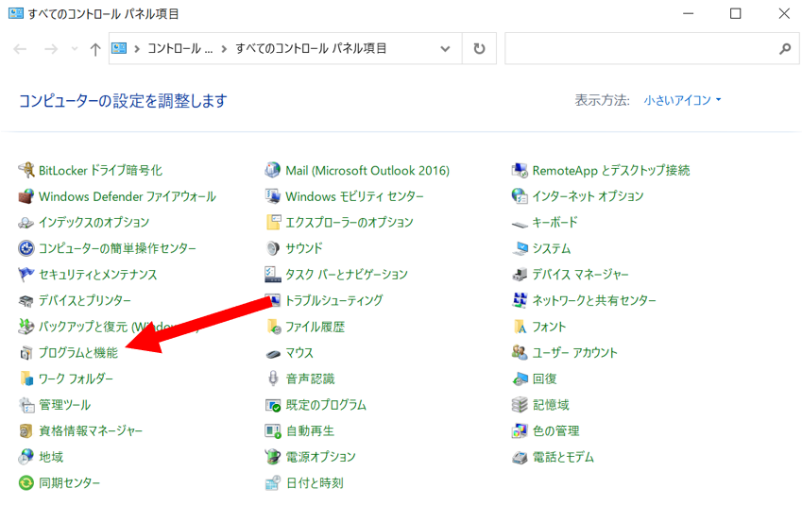
Task: Open the プログラムと機能 link
Action: coord(78,353)
